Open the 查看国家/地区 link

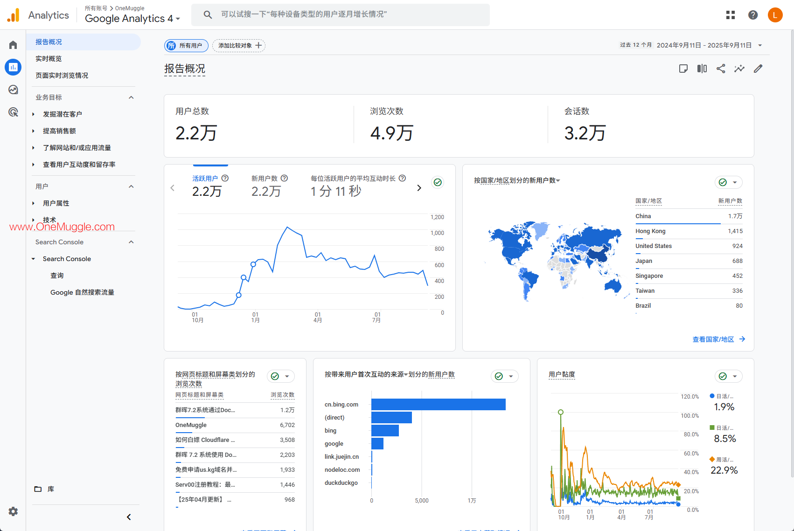(718, 339)
